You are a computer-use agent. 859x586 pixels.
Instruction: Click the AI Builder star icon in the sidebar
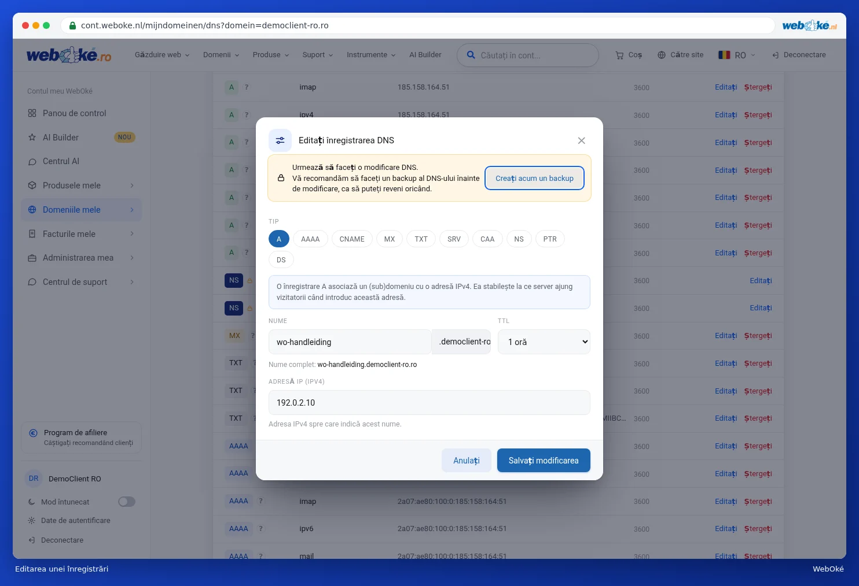32,138
